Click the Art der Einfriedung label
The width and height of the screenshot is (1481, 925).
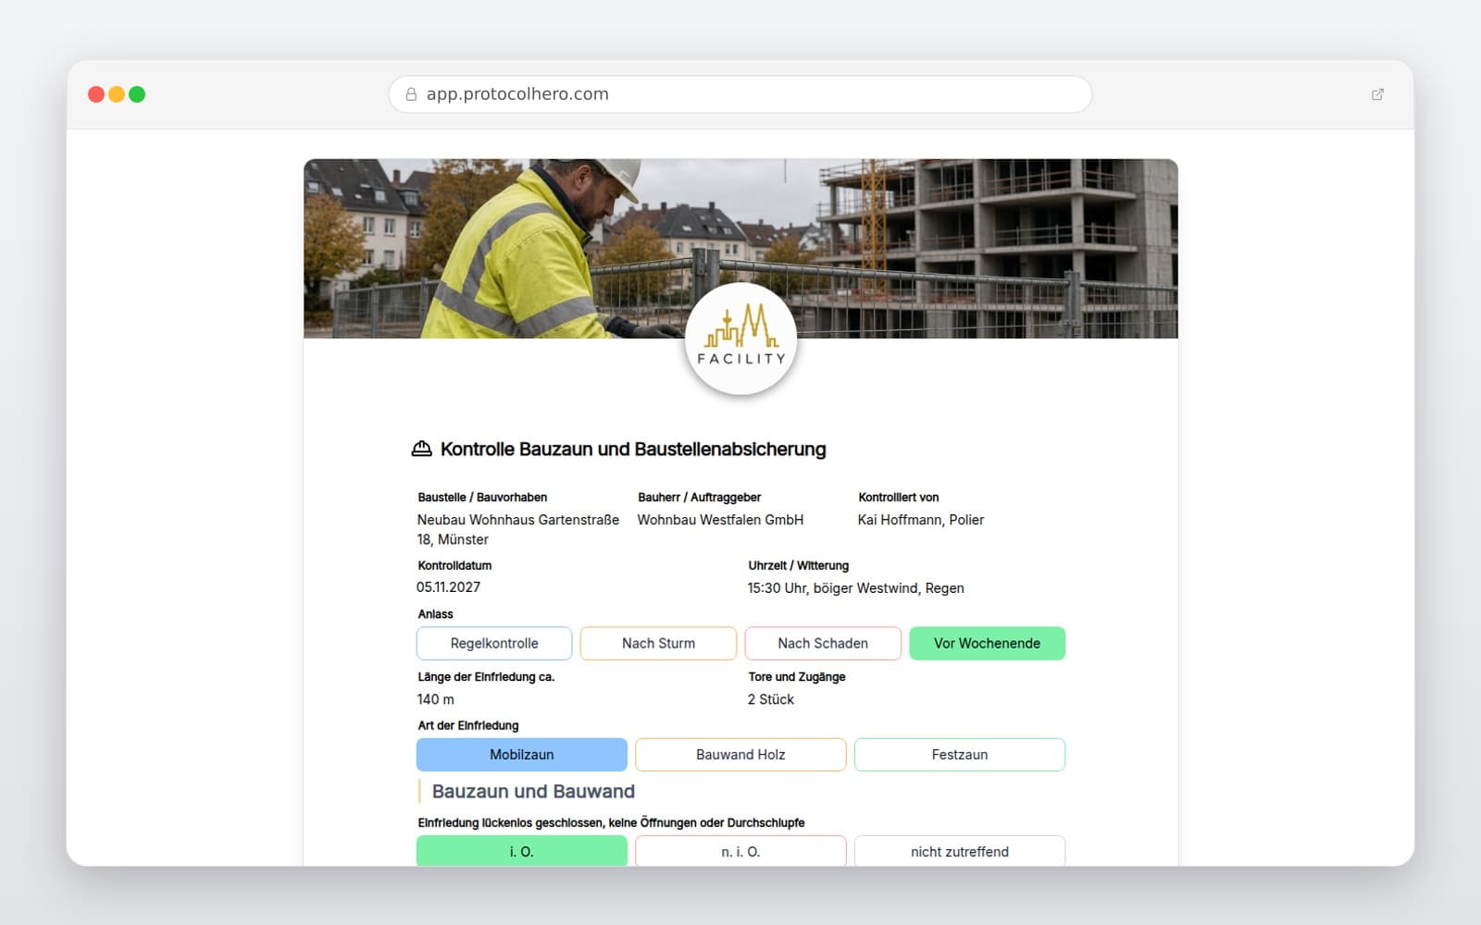pyautogui.click(x=468, y=725)
